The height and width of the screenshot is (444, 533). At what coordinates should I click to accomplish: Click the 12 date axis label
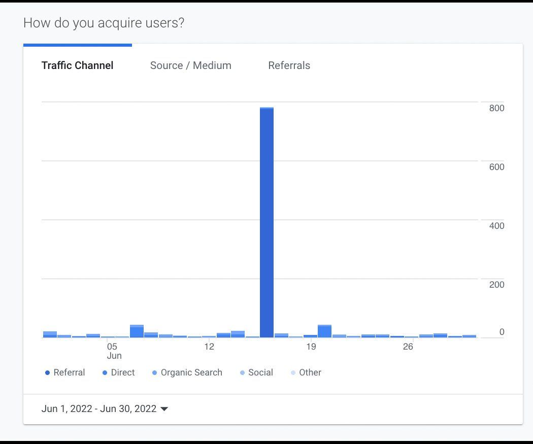(x=209, y=347)
